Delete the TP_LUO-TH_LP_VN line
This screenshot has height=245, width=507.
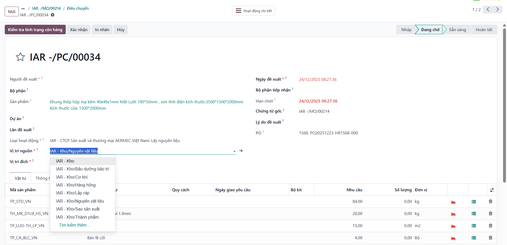coord(491,226)
